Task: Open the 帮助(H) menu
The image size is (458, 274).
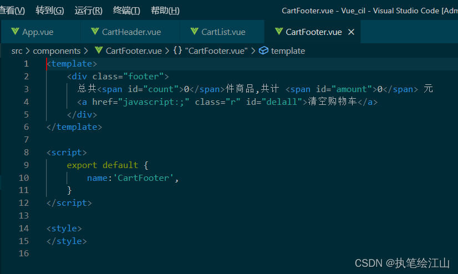Action: (165, 11)
